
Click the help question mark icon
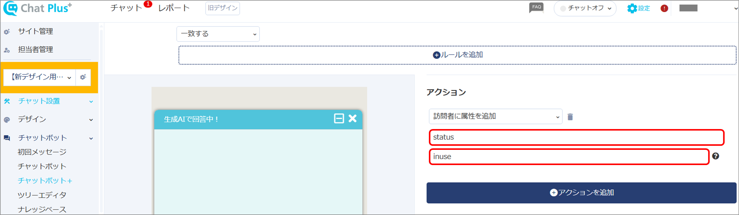[715, 156]
